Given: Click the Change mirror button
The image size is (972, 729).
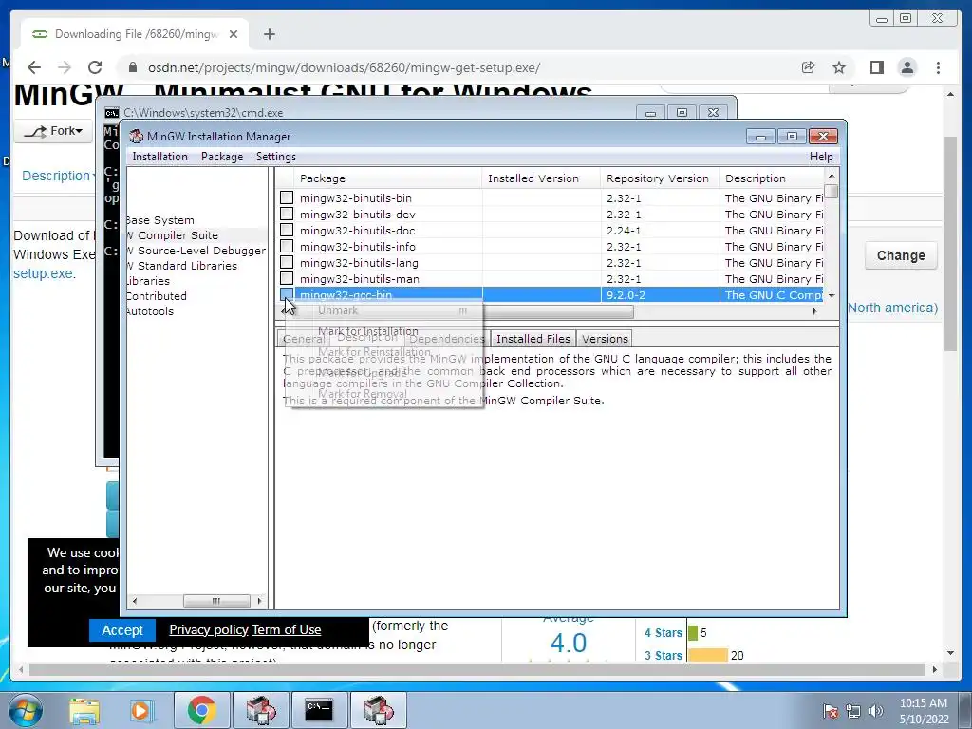Looking at the screenshot, I should (901, 255).
